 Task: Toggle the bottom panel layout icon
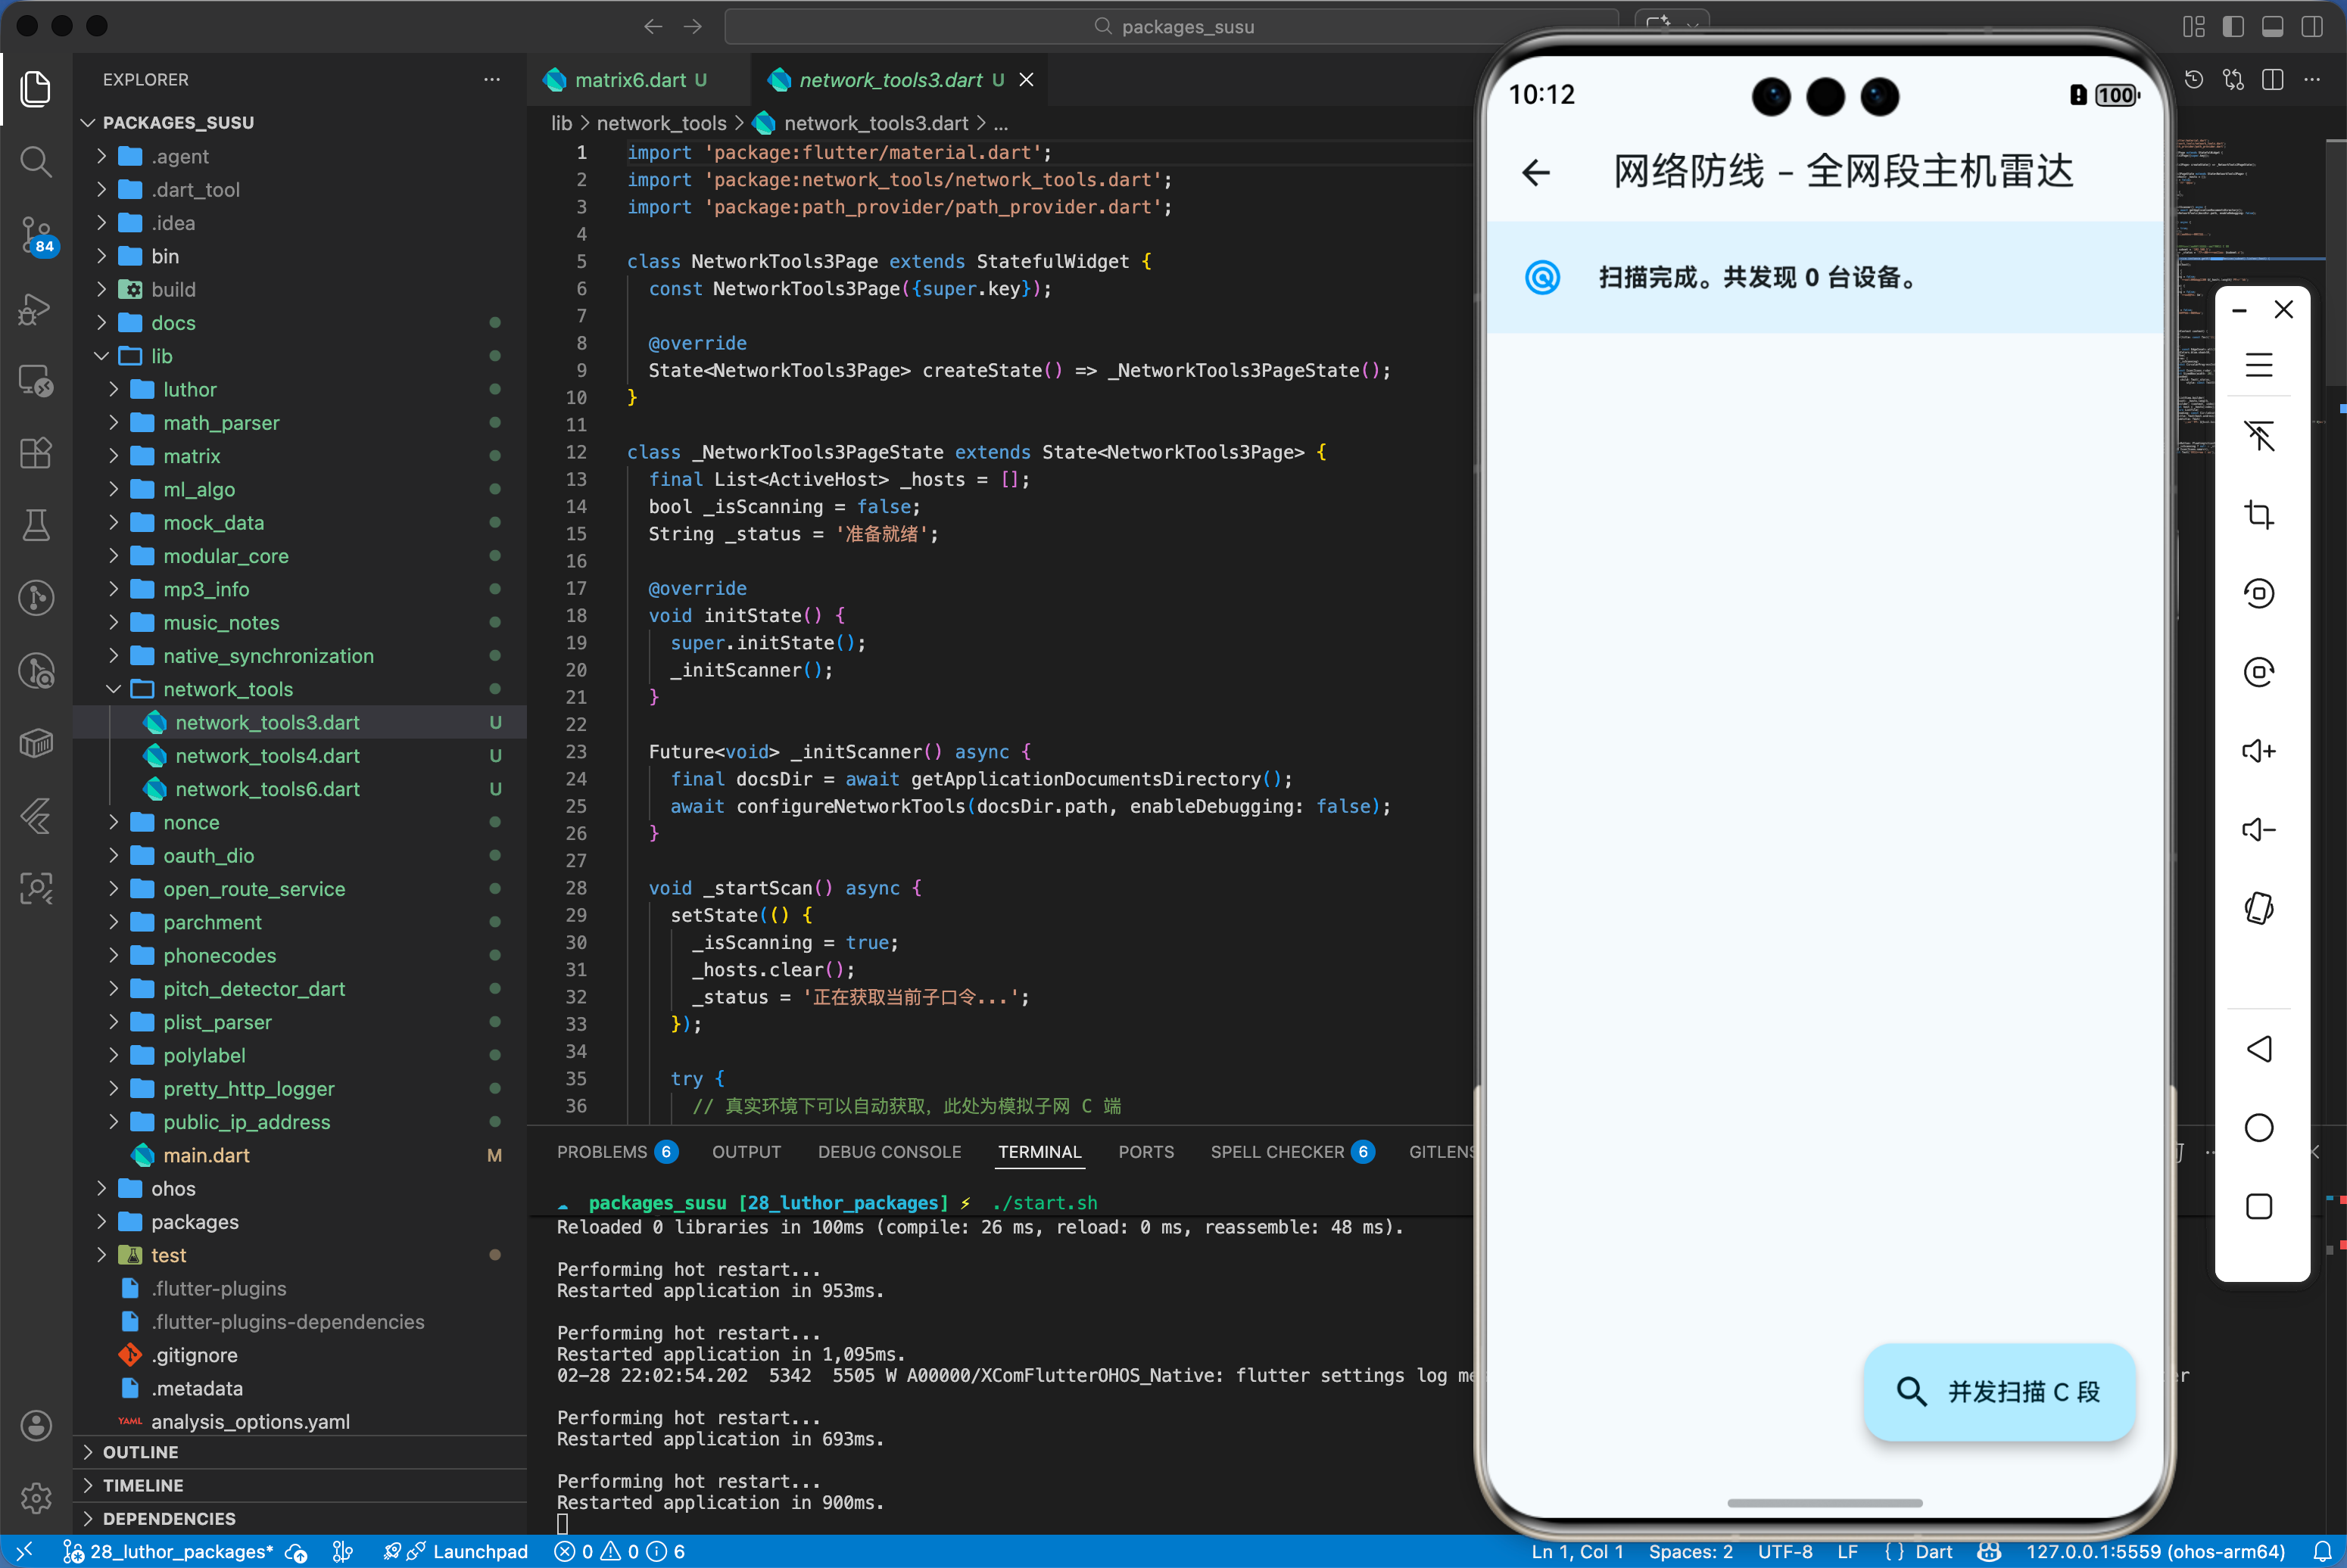[x=2272, y=27]
